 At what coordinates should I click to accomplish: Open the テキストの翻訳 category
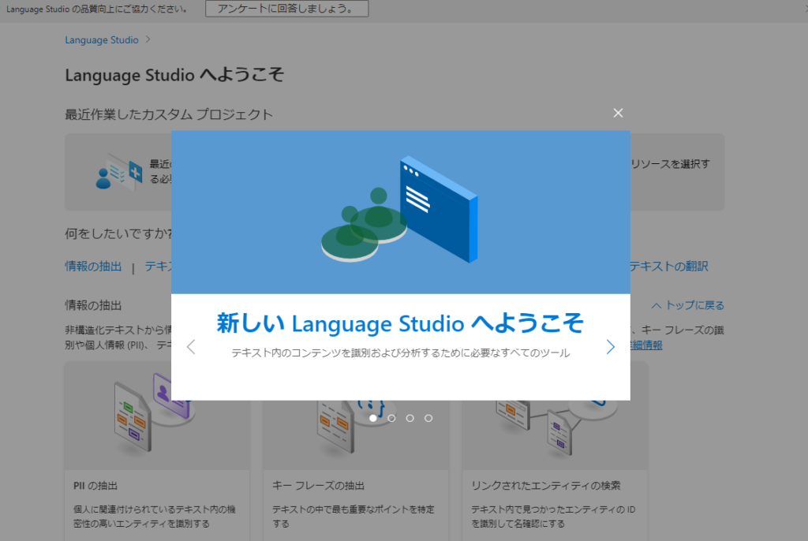click(x=671, y=267)
